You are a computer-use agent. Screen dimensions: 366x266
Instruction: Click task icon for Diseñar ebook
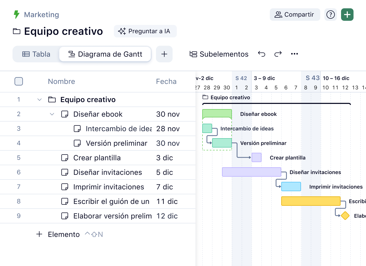65,114
